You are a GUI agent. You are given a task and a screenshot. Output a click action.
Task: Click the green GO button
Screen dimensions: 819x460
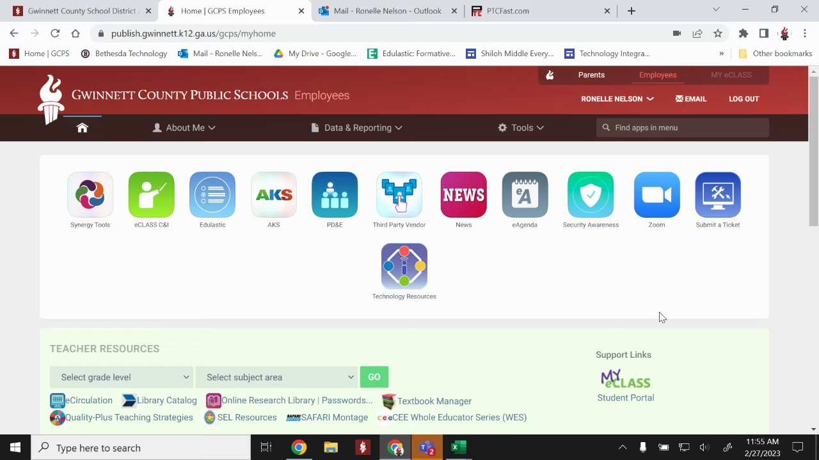374,377
